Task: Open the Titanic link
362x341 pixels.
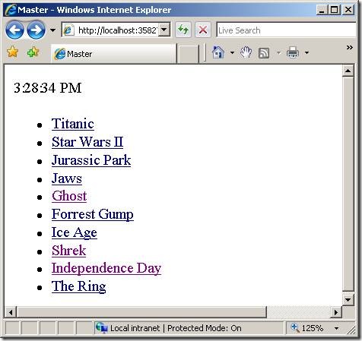Action: point(73,124)
